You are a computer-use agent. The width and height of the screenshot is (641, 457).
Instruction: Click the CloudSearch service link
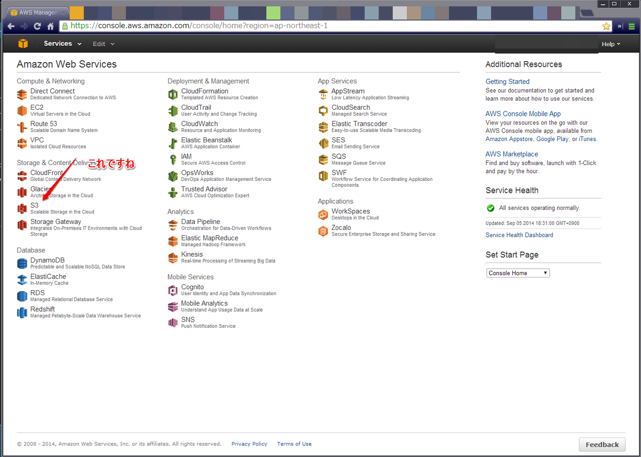[351, 107]
